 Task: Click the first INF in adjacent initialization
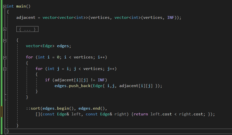[171, 18]
